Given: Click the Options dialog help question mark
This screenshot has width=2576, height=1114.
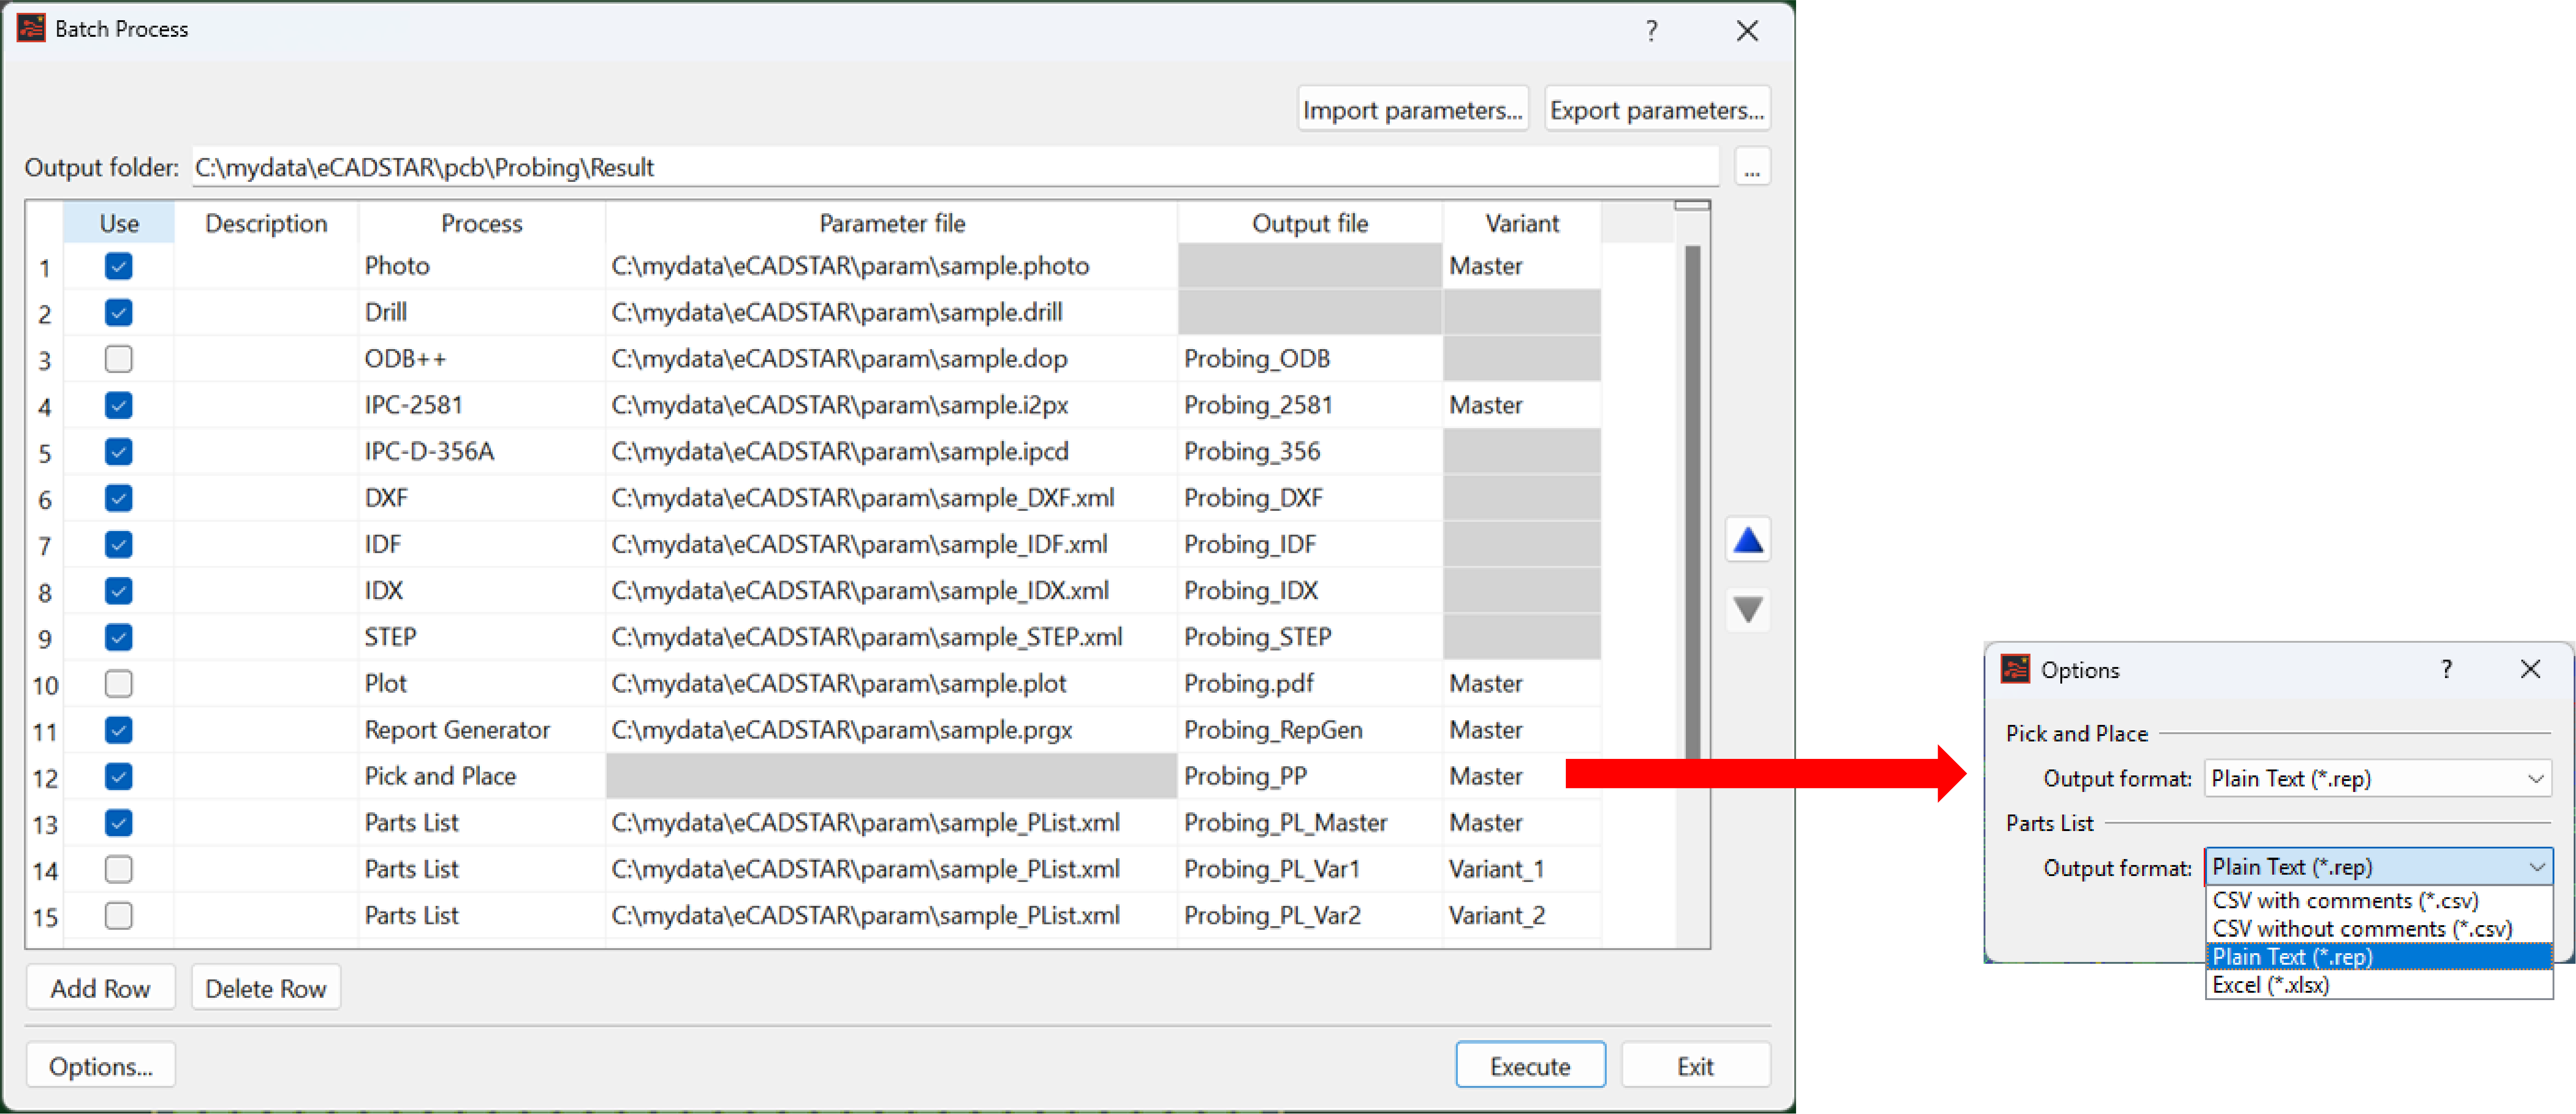Looking at the screenshot, I should click(2446, 669).
